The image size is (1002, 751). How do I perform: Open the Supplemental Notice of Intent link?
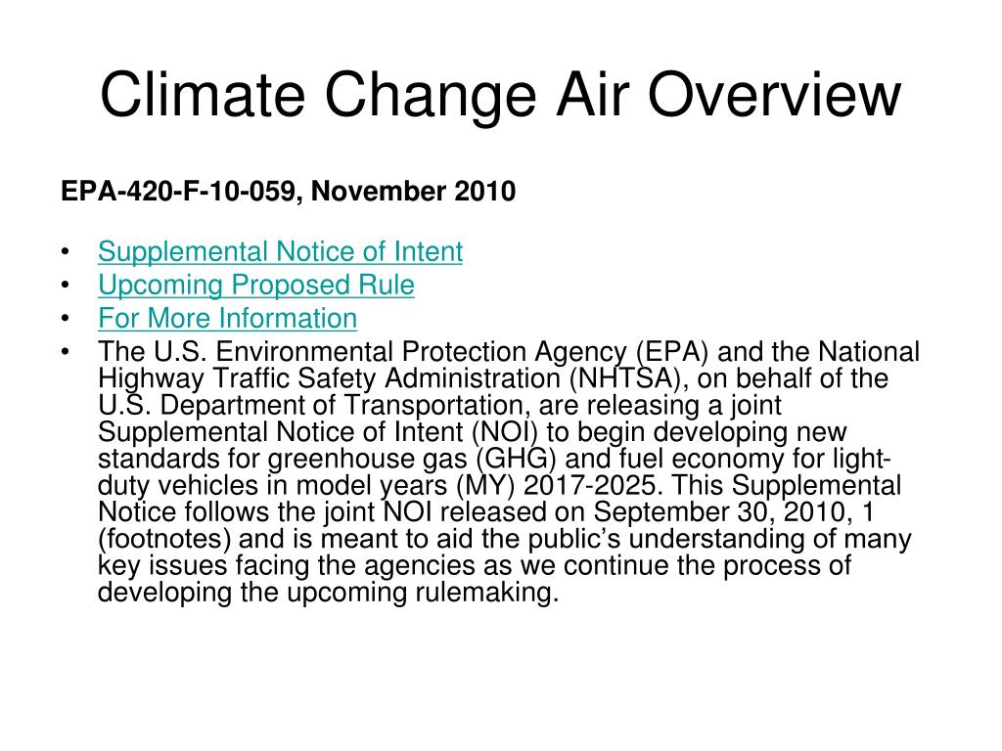(280, 251)
